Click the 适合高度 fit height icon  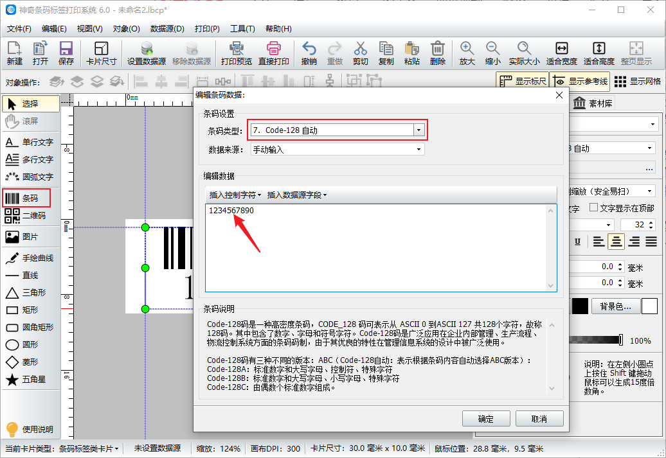[599, 53]
